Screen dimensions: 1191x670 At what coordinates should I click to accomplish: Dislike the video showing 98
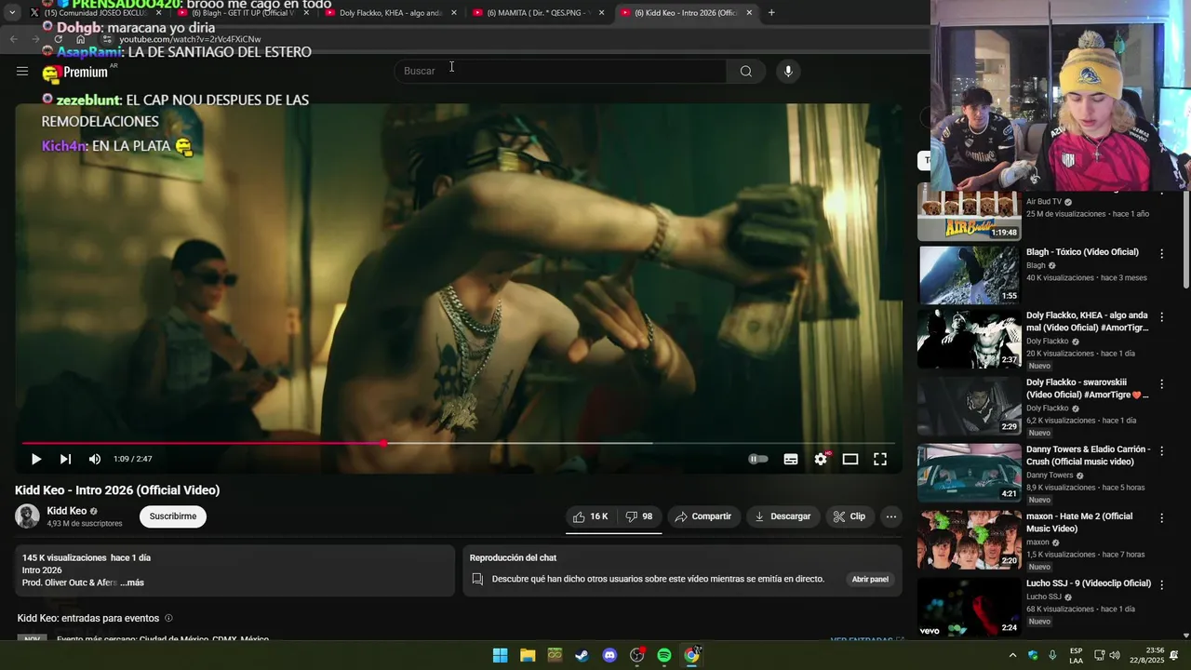[x=639, y=516]
